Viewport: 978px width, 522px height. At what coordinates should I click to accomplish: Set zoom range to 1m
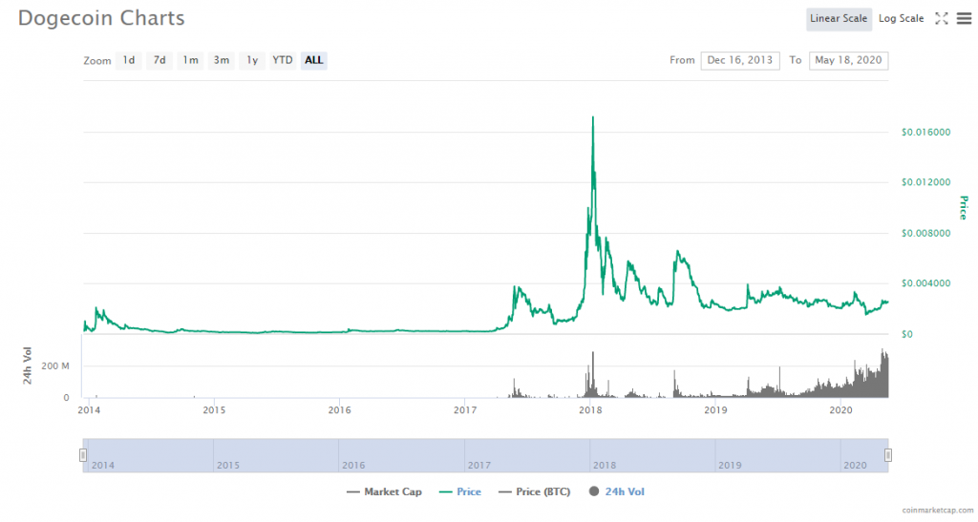tap(190, 60)
